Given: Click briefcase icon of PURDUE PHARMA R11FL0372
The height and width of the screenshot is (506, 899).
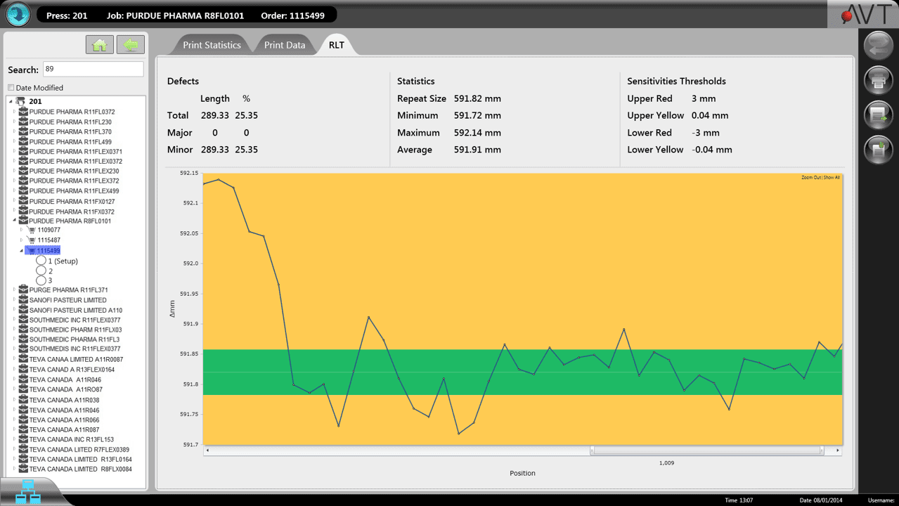Looking at the screenshot, I should coord(24,112).
